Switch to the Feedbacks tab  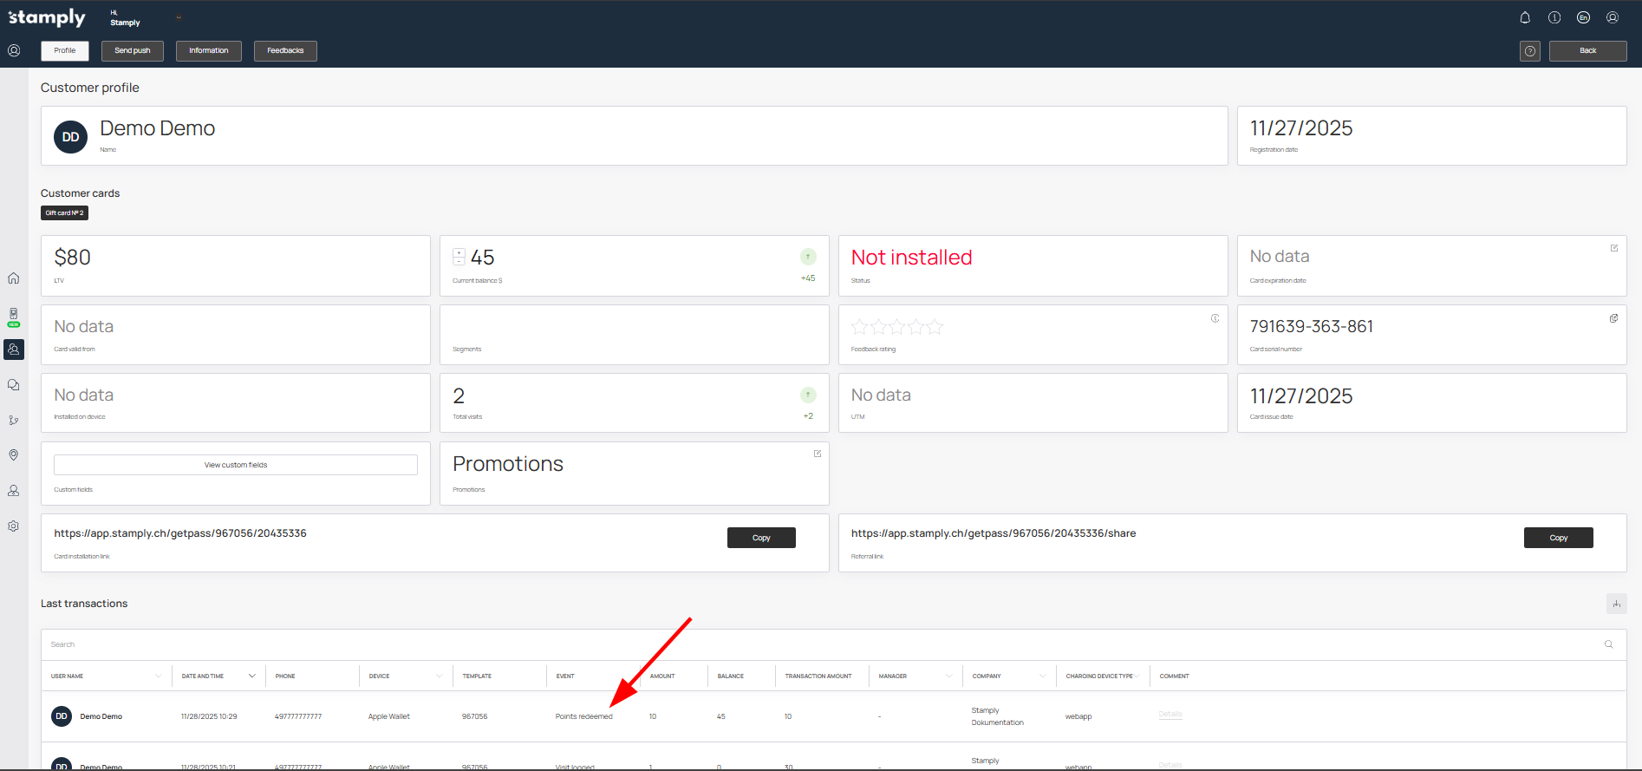tap(285, 51)
